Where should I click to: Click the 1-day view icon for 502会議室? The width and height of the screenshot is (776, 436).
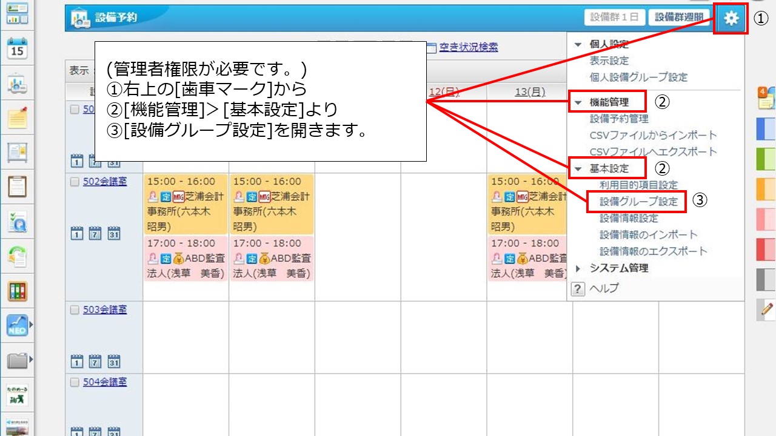[x=77, y=233]
